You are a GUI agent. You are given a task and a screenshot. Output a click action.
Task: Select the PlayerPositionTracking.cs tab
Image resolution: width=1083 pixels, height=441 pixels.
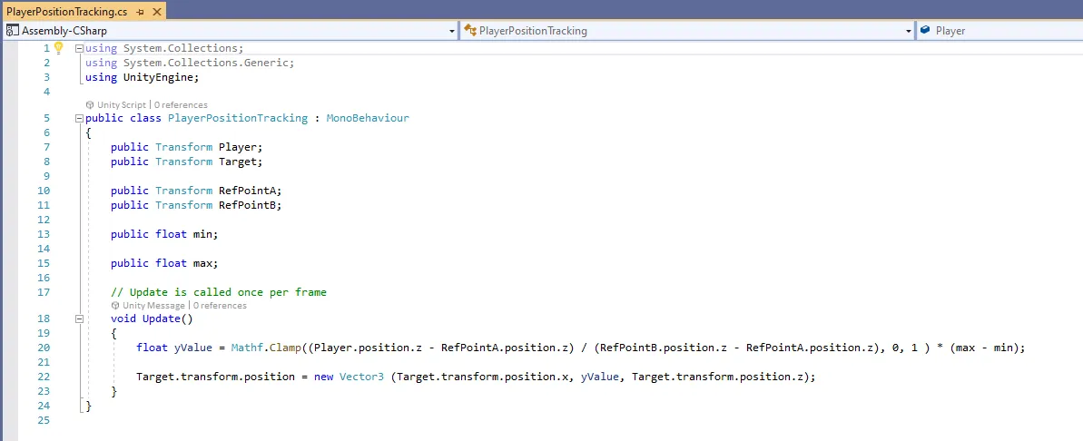pos(83,10)
